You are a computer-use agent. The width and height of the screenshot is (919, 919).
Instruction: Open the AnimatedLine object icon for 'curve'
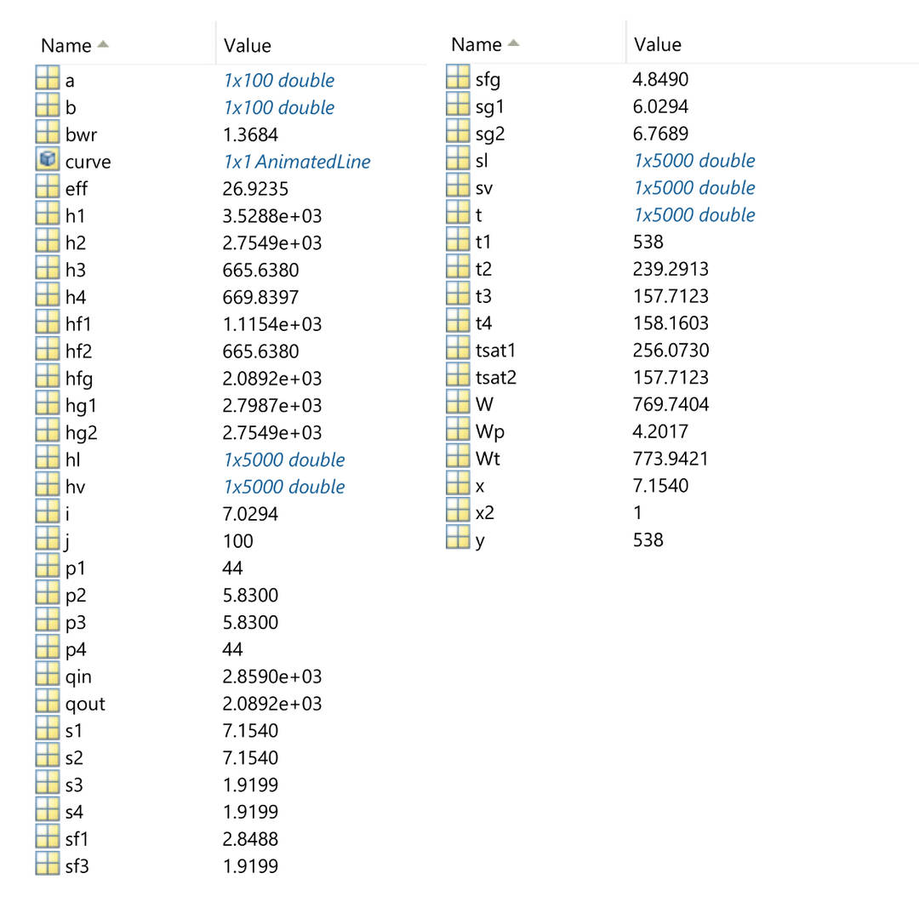(47, 161)
